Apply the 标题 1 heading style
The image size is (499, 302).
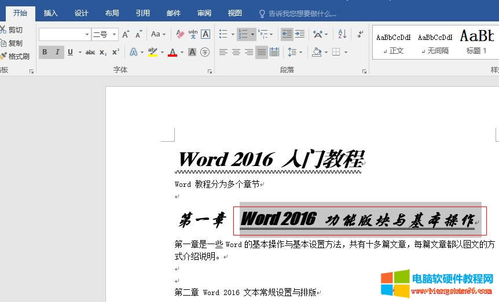(476, 42)
